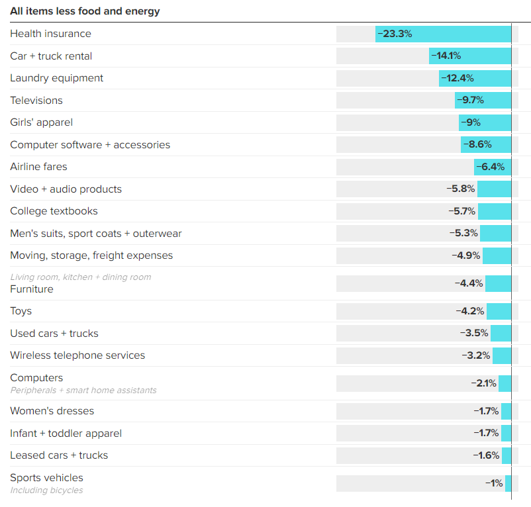Click the Health insurance row label
Viewport: 531px width, 507px height.
[x=50, y=34]
